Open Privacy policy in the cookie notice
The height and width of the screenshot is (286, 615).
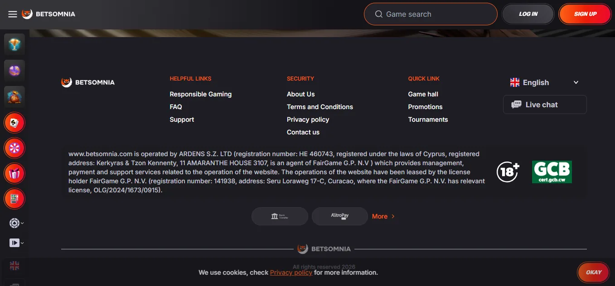[x=291, y=272]
